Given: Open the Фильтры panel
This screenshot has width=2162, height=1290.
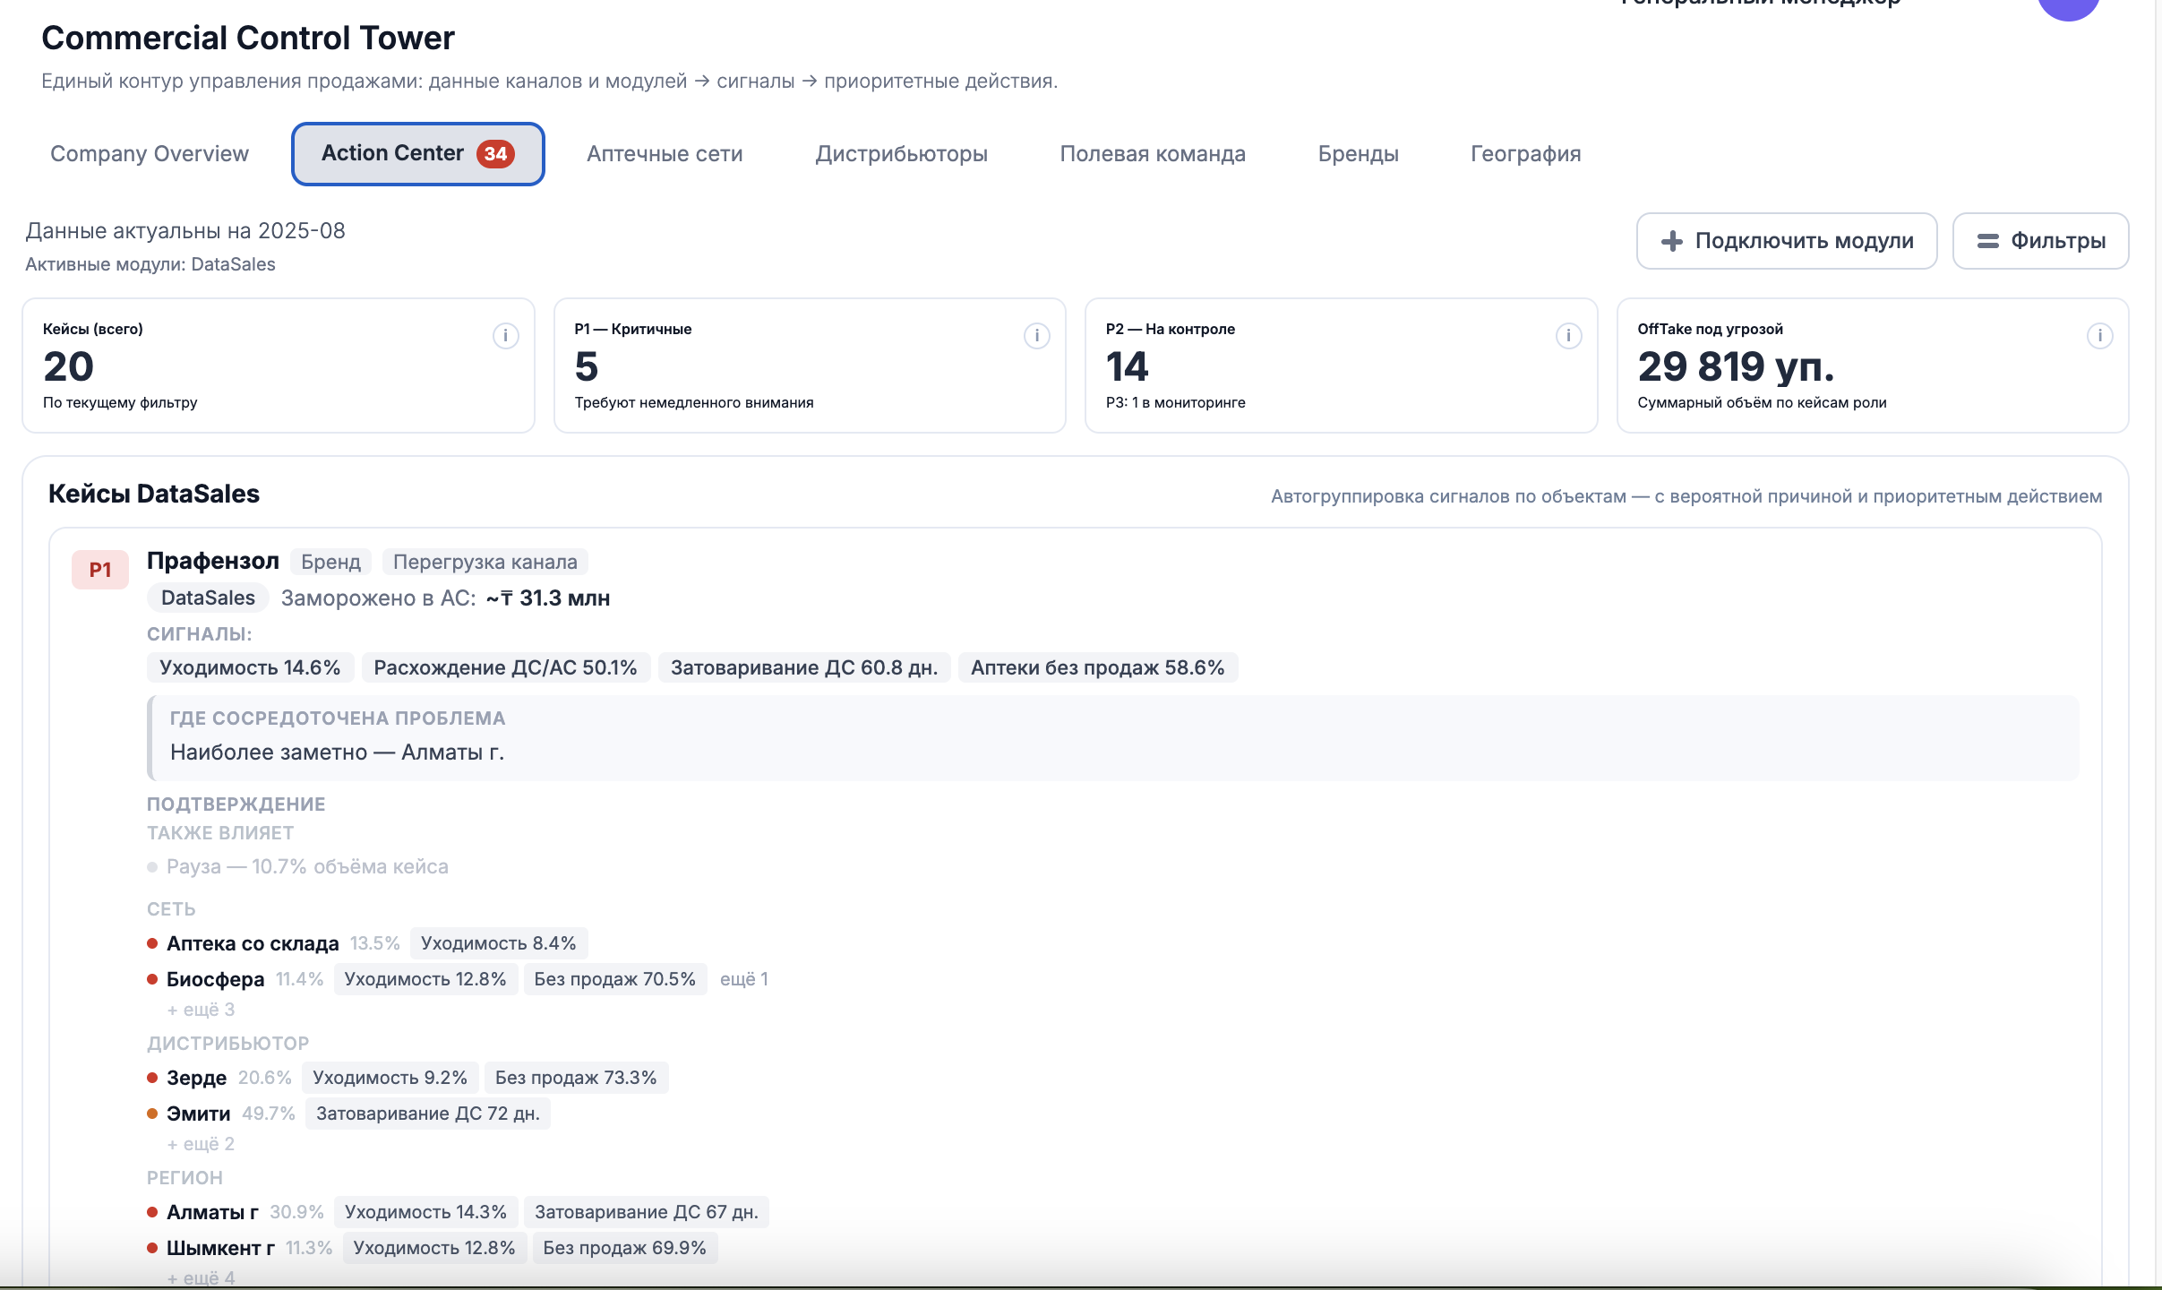Looking at the screenshot, I should tap(2040, 240).
